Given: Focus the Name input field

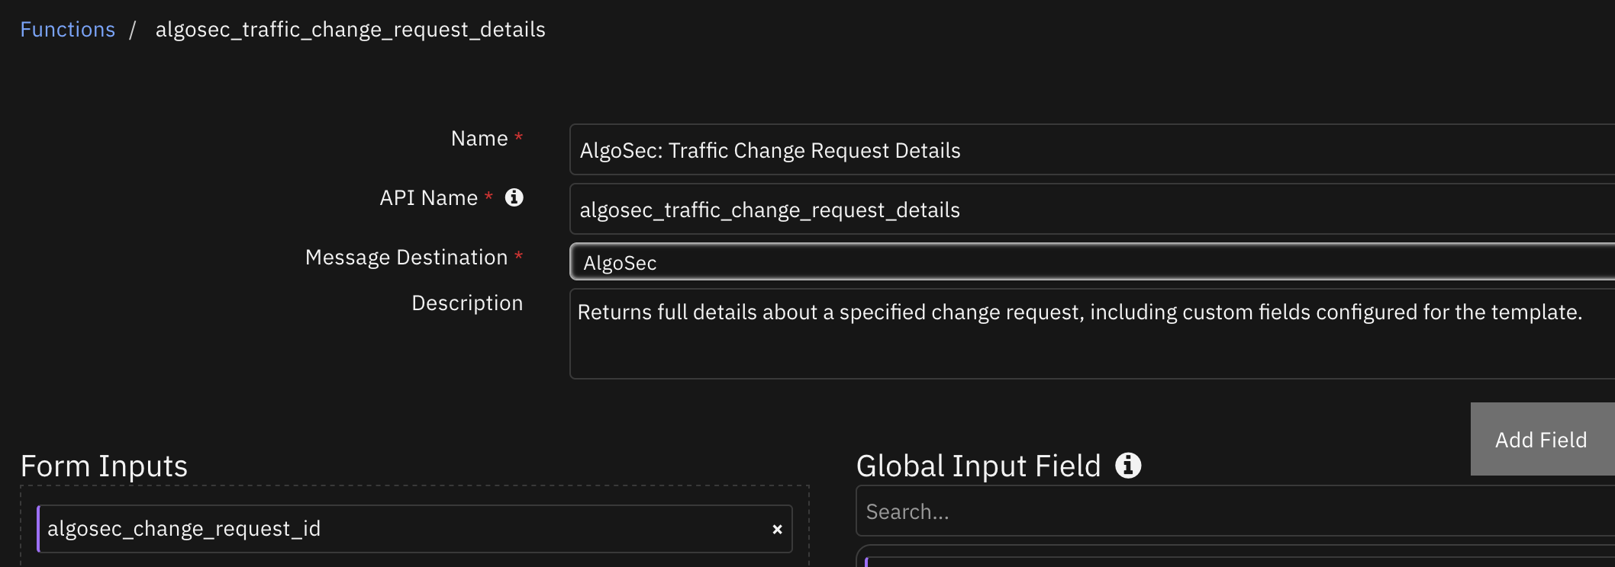Looking at the screenshot, I should click(1092, 149).
